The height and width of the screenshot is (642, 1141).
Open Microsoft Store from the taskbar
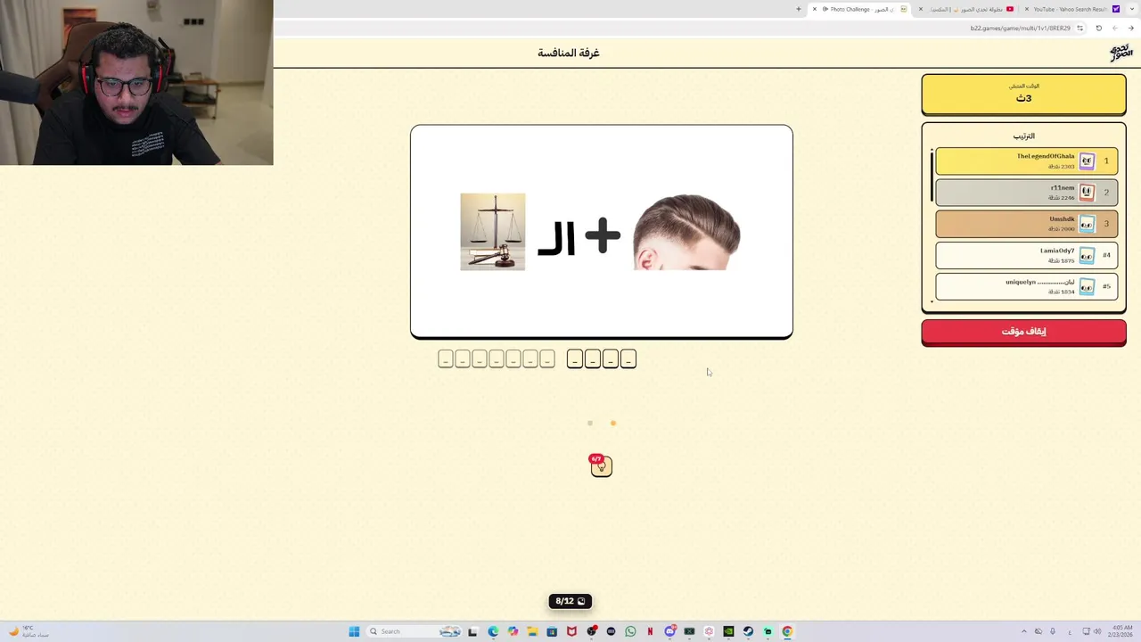[x=552, y=631]
